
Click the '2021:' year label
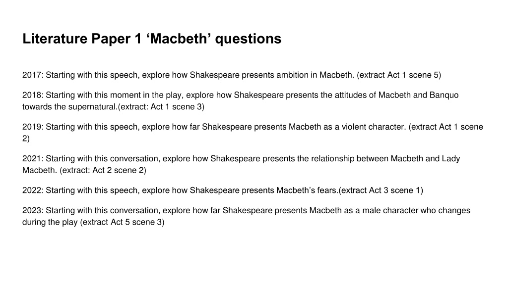(x=33, y=159)
